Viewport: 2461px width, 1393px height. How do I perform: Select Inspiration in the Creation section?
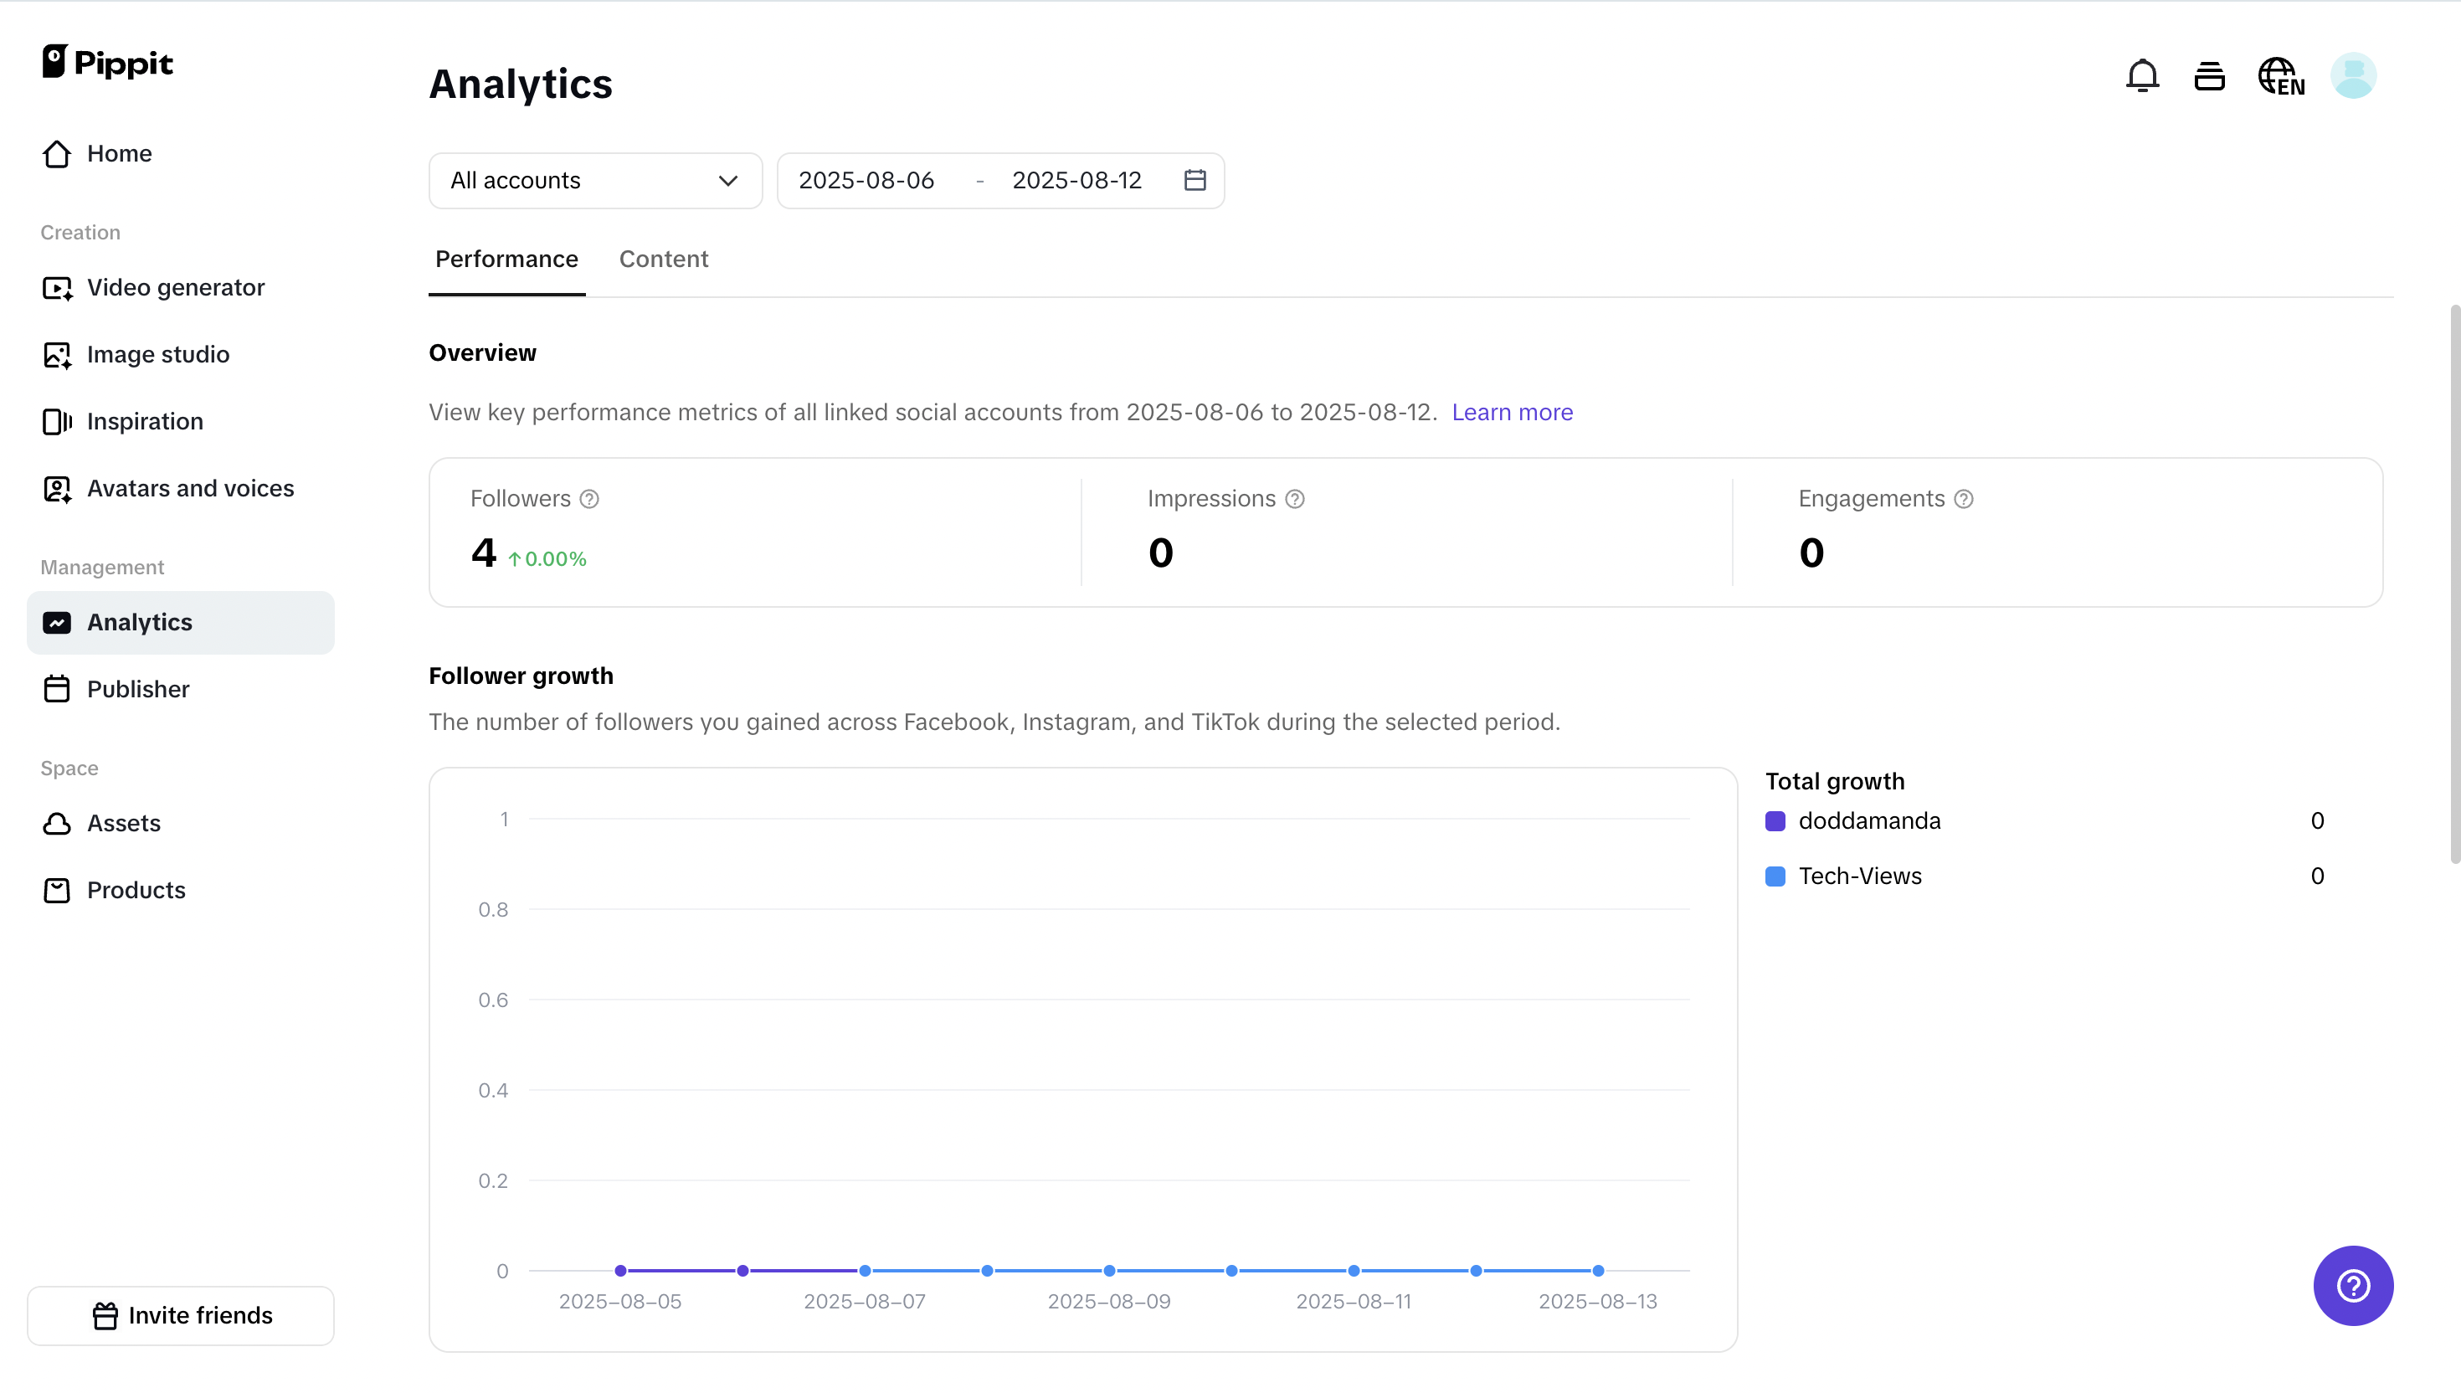[145, 421]
